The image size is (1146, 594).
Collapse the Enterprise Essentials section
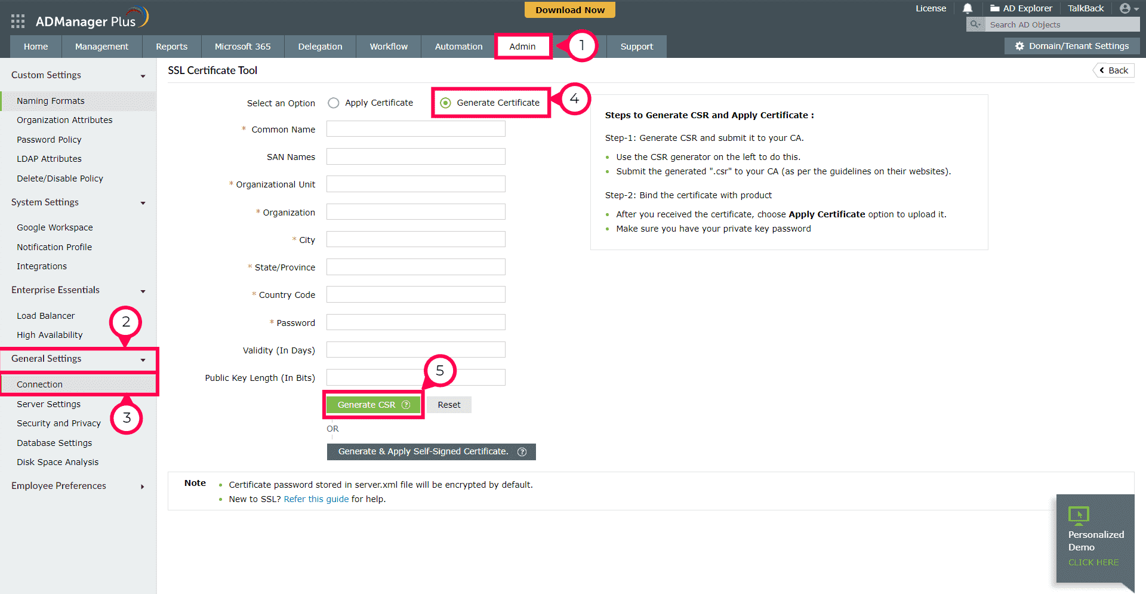pos(143,291)
